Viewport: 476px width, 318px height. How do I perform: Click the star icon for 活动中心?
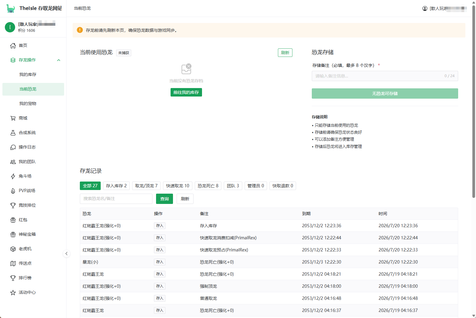[13, 293]
